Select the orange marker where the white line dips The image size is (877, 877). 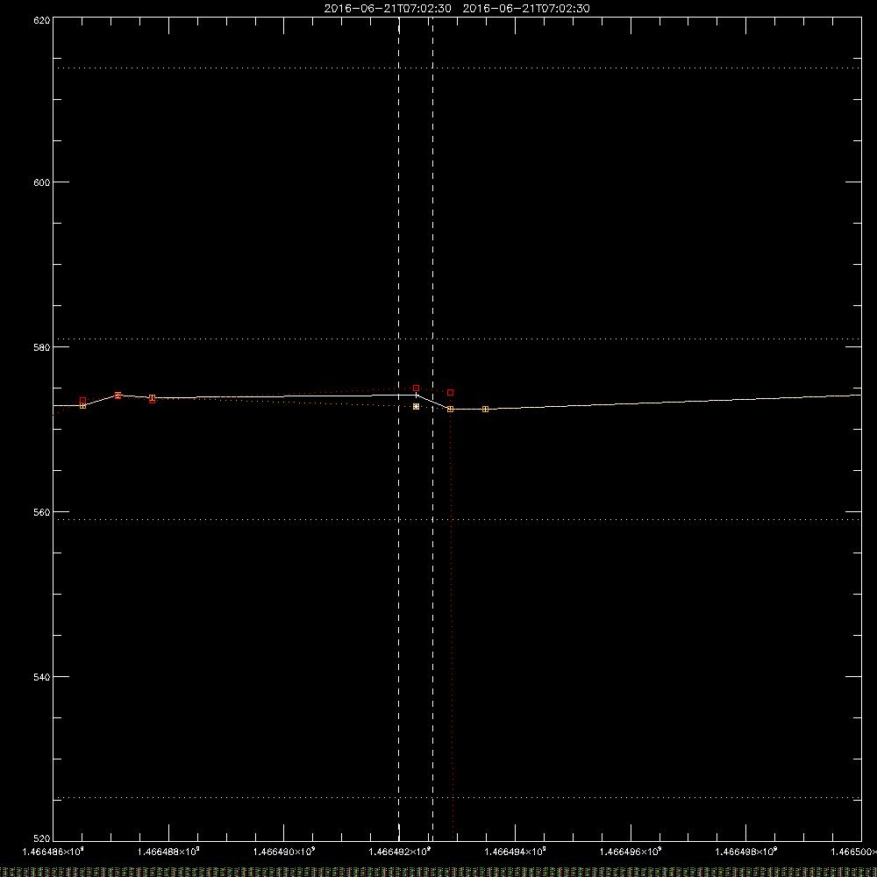click(451, 410)
